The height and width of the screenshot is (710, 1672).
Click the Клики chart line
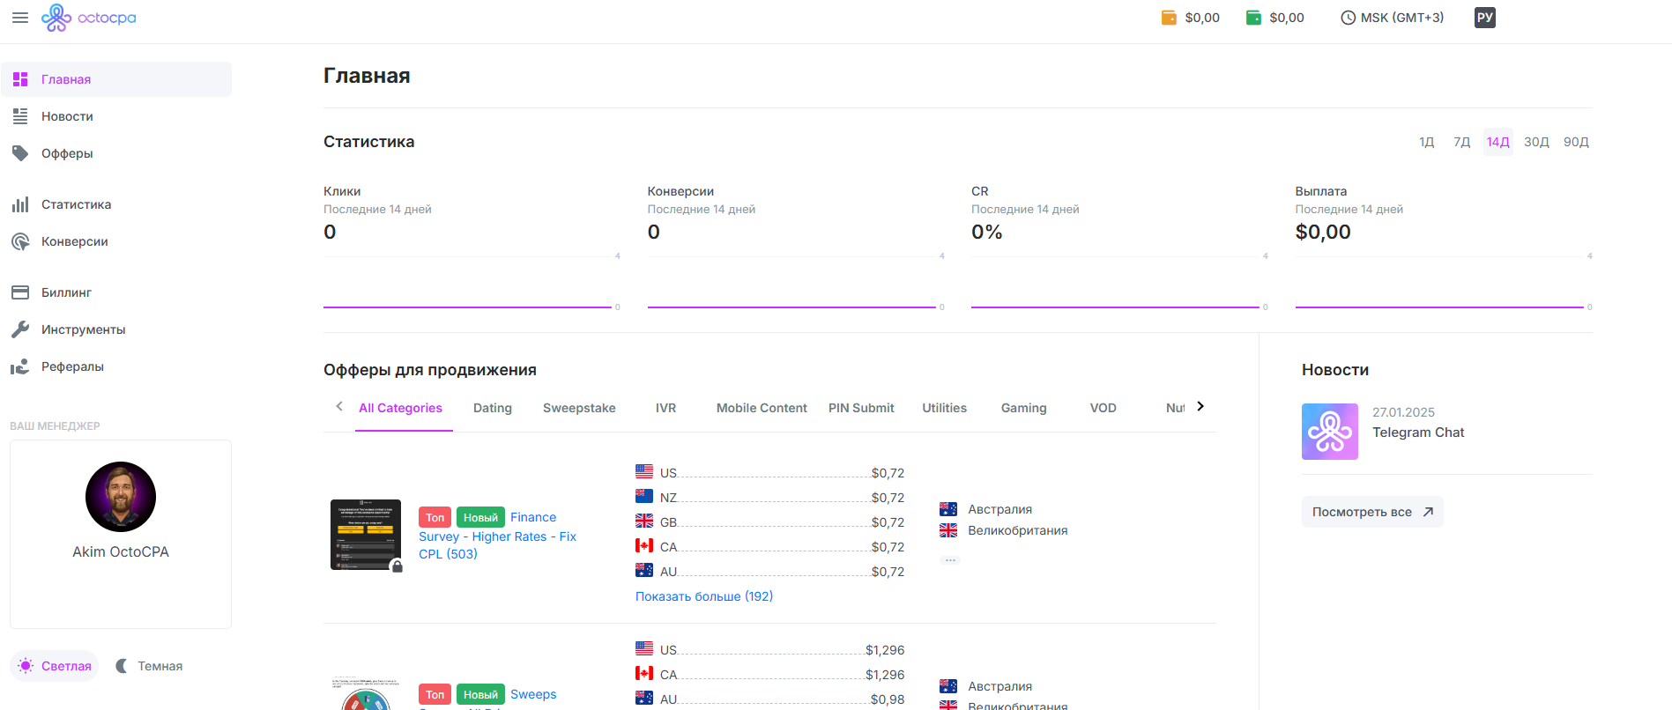point(467,307)
